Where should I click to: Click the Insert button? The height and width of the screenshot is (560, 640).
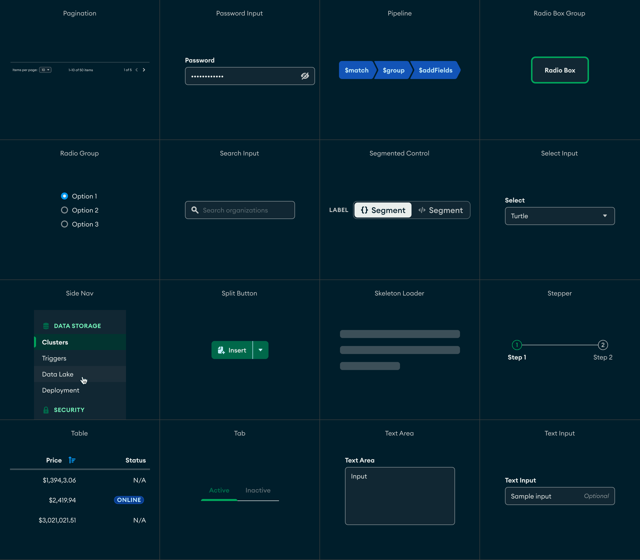pyautogui.click(x=232, y=350)
